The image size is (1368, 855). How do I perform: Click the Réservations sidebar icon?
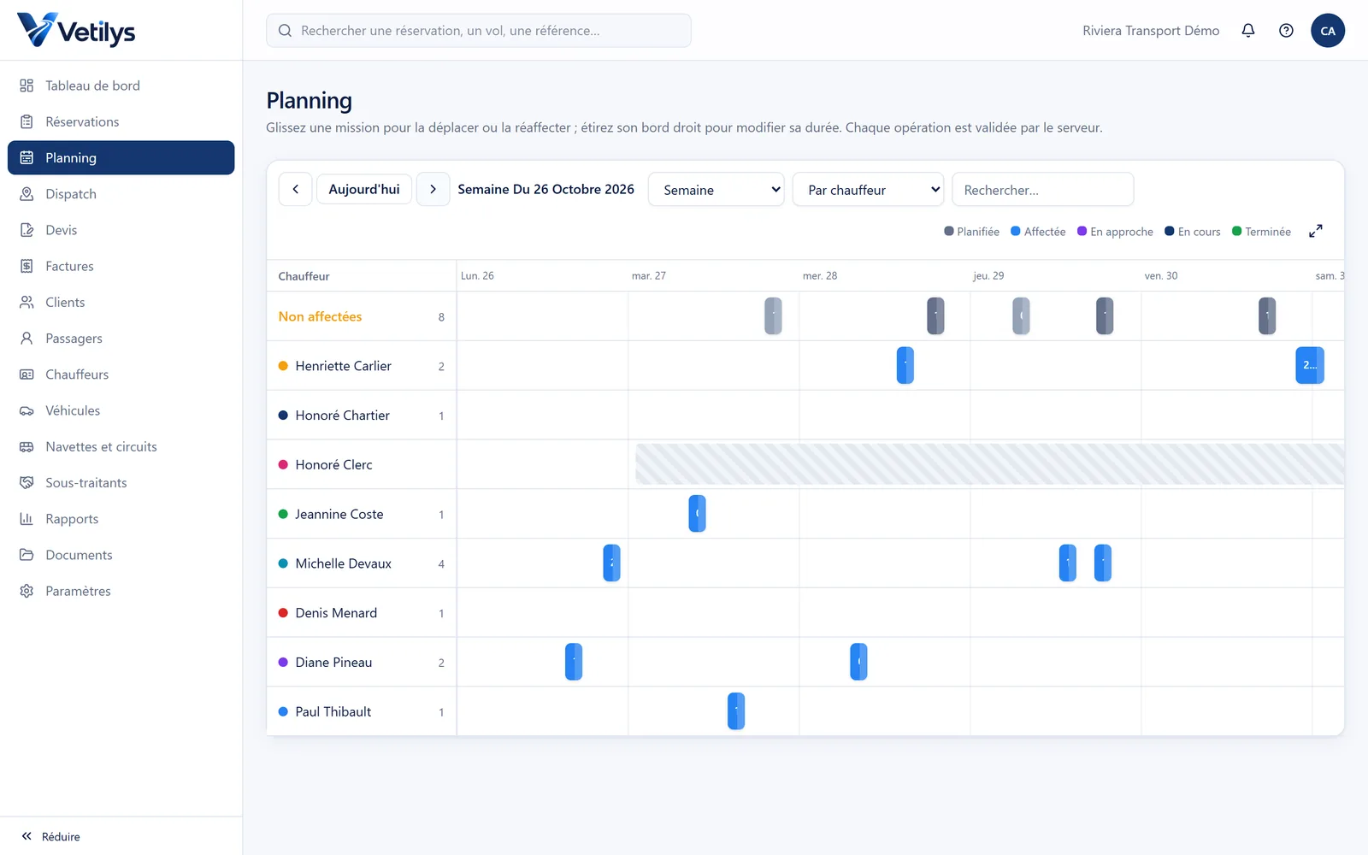(27, 121)
